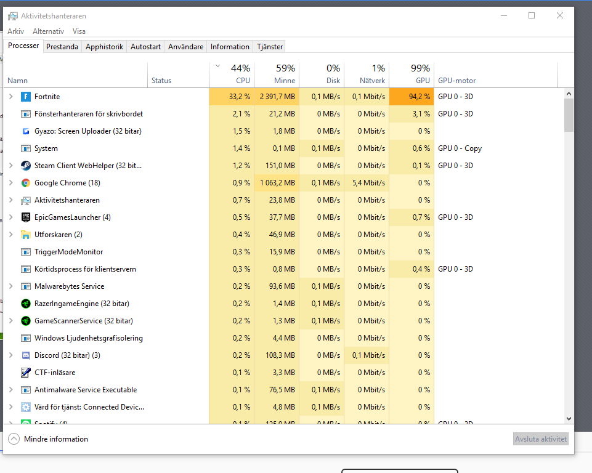The height and width of the screenshot is (473, 592).
Task: Sort by the CPU column header
Action: coord(232,75)
